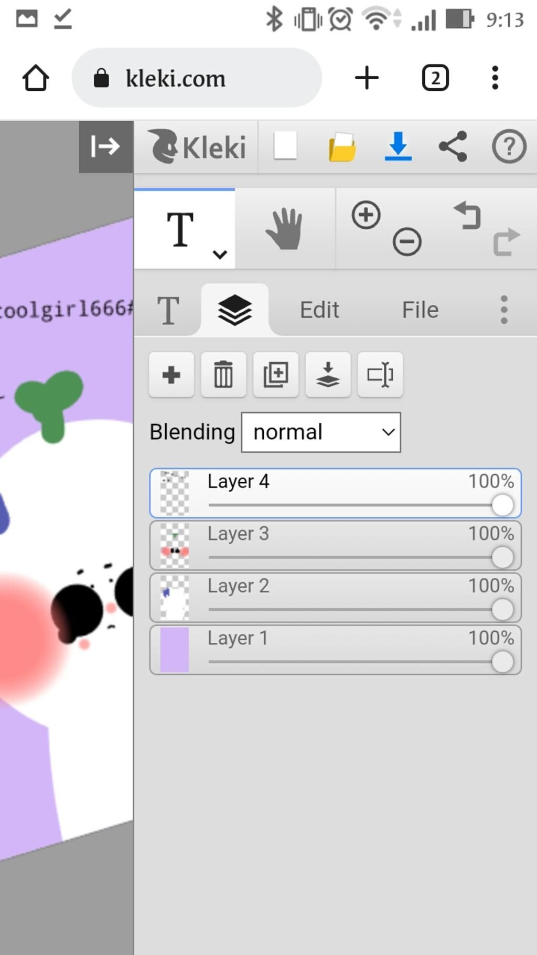Select the Layer 1 thumbnail
The width and height of the screenshot is (537, 955).
pyautogui.click(x=174, y=650)
